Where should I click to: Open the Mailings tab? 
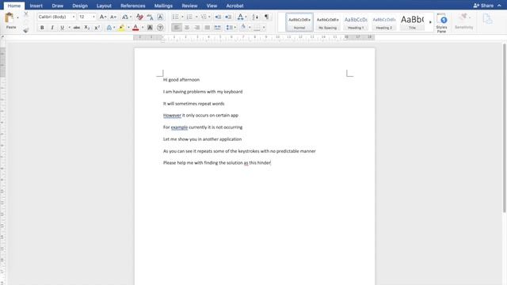point(163,6)
